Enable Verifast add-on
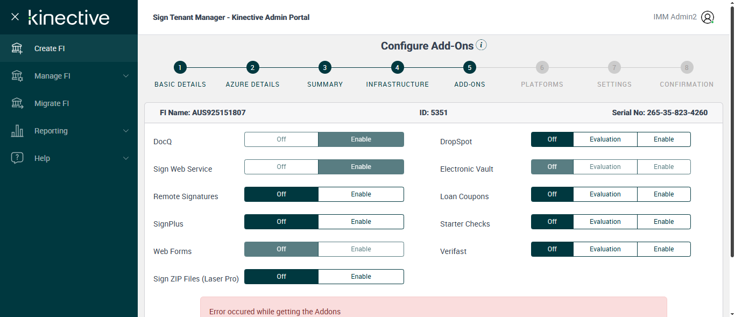735x317 pixels. point(664,249)
